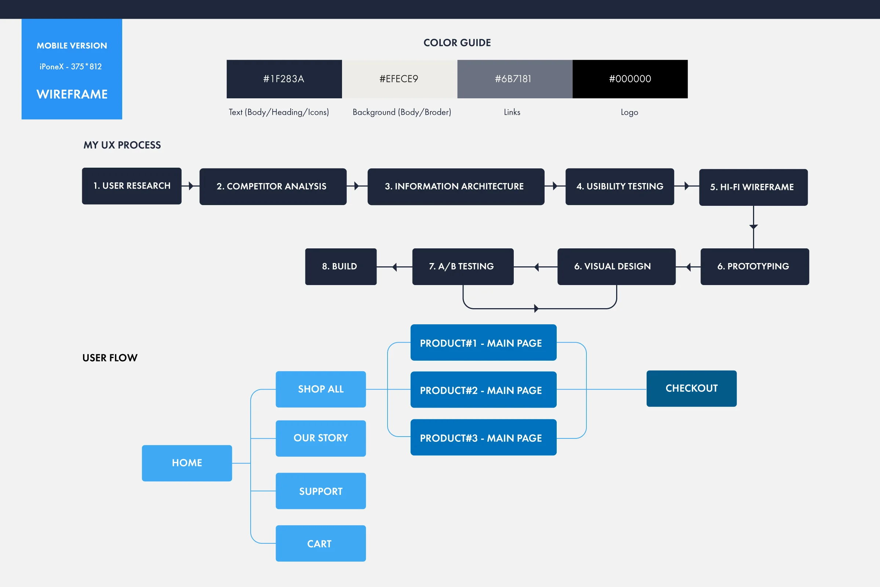Viewport: 880px width, 587px height.
Task: Select the #EFECE9 background color swatch
Action: (x=399, y=79)
